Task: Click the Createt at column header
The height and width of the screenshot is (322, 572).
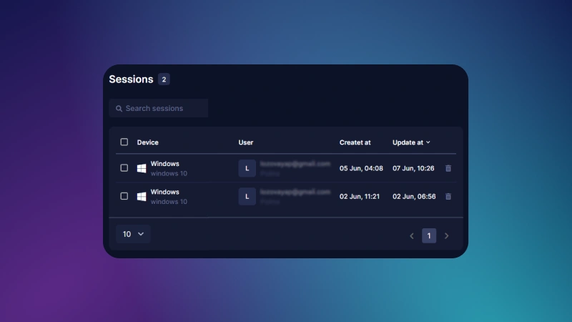Action: pyautogui.click(x=355, y=142)
